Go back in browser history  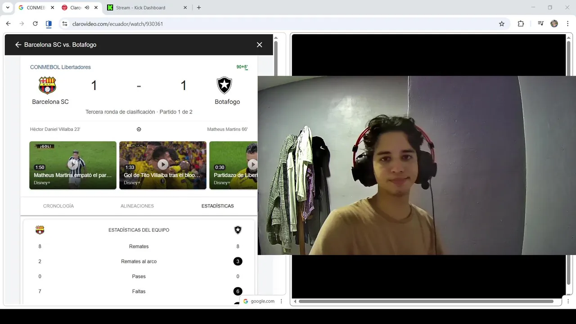tap(8, 24)
